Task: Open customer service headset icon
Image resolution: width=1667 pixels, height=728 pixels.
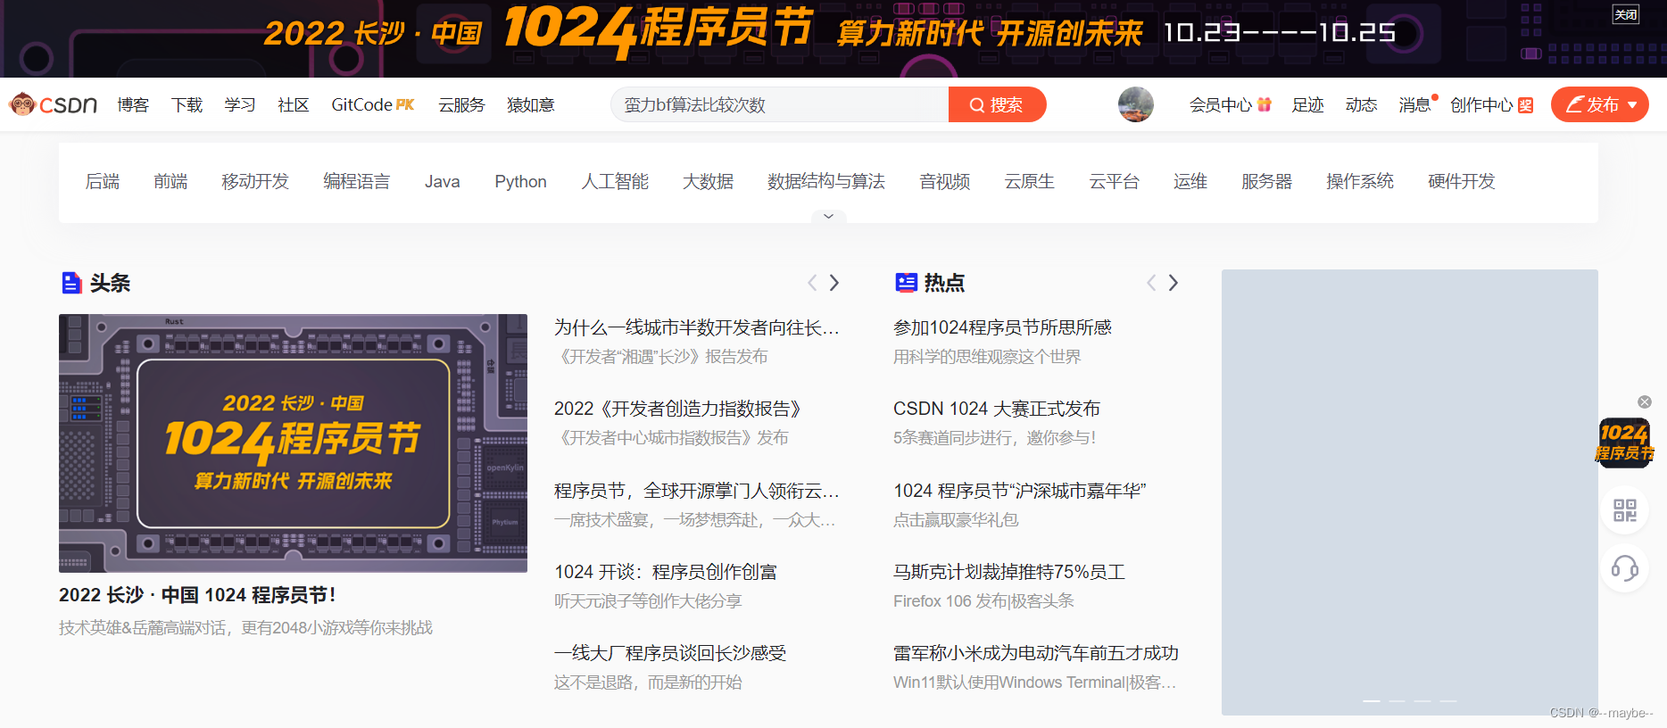Action: point(1624,568)
